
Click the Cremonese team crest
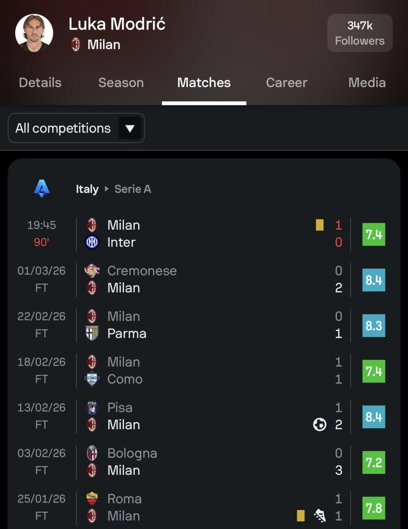[92, 271]
